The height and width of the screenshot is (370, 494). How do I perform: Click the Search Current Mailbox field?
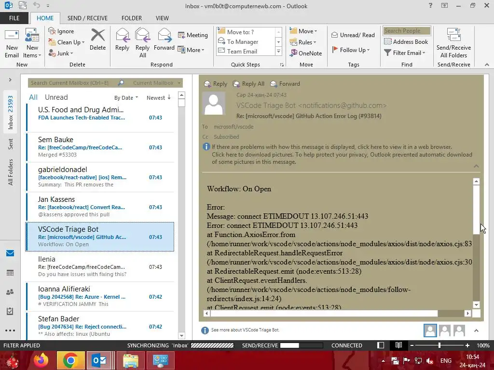tap(73, 83)
